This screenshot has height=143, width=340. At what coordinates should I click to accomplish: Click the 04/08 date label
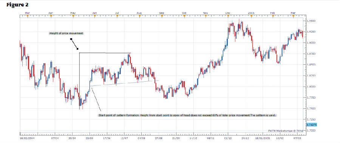pyautogui.click(x=141, y=138)
